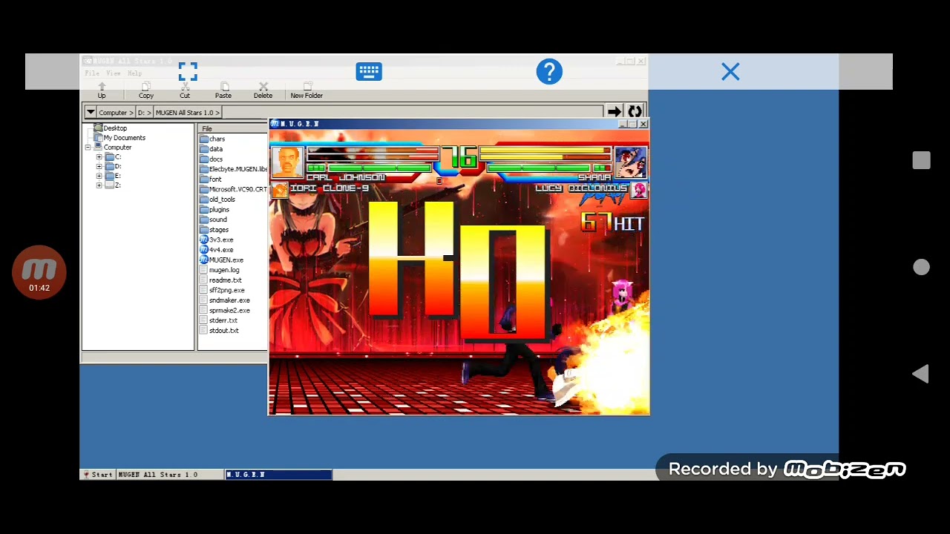Select the sndmaker.exe file
This screenshot has width=950, height=534.
225,300
